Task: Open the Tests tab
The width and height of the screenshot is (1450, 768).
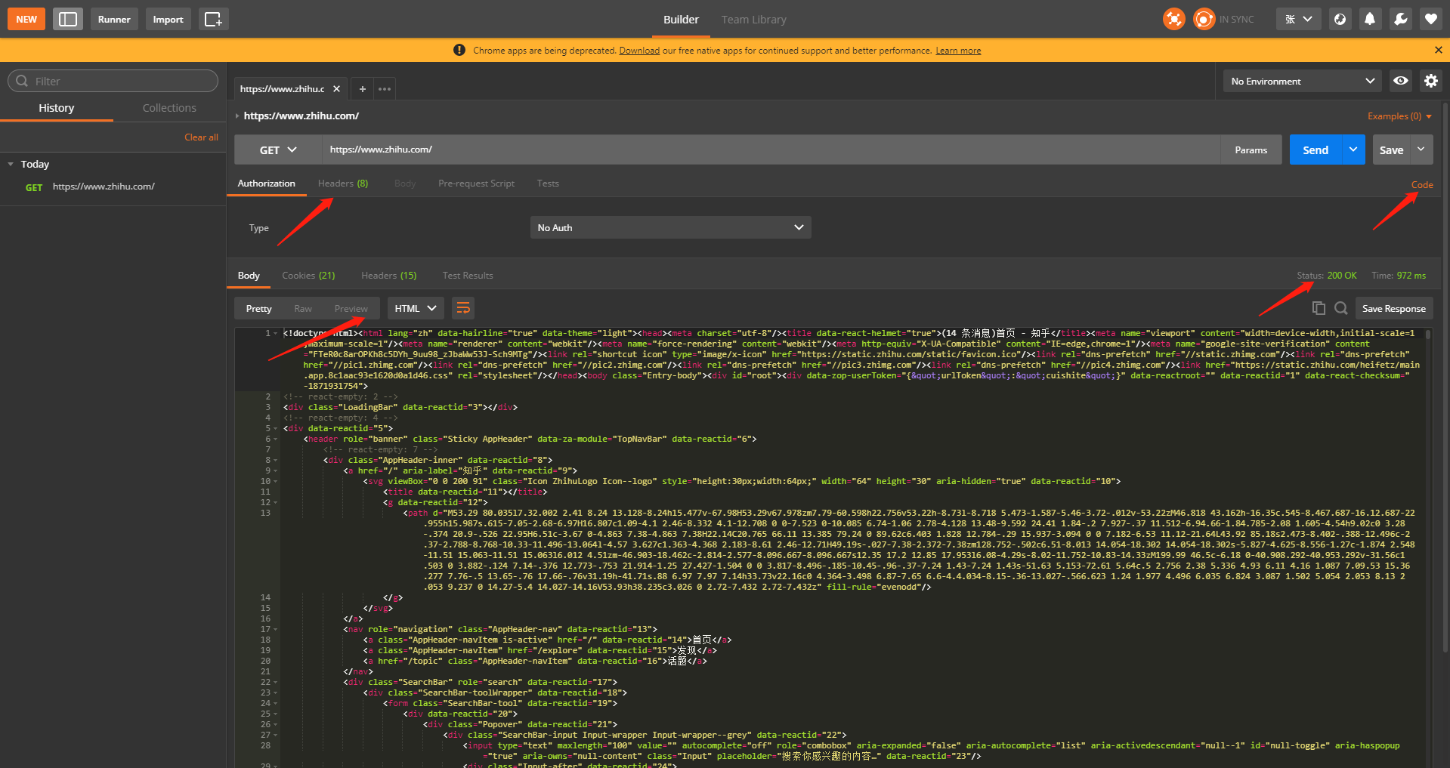Action: point(548,184)
